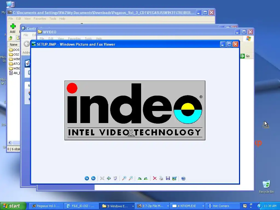Select the ATCA folder row in 7-Zip
The width and height of the screenshot is (280, 210).
point(14,63)
